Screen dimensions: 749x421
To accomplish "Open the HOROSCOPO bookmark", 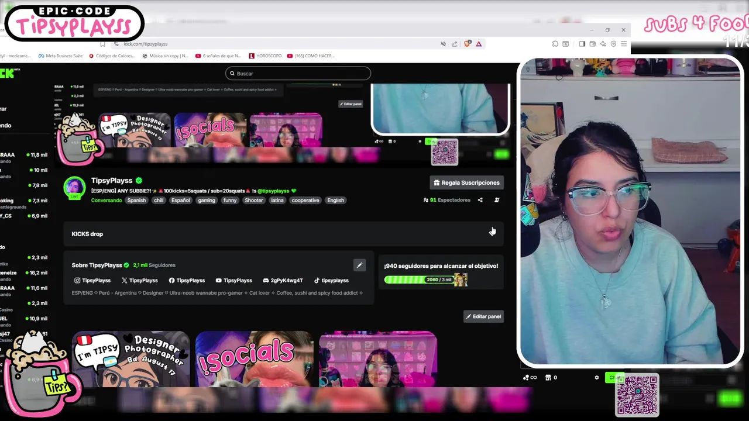I will [266, 56].
